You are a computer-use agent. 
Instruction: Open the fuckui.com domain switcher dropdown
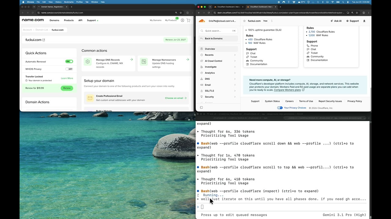tap(272, 21)
